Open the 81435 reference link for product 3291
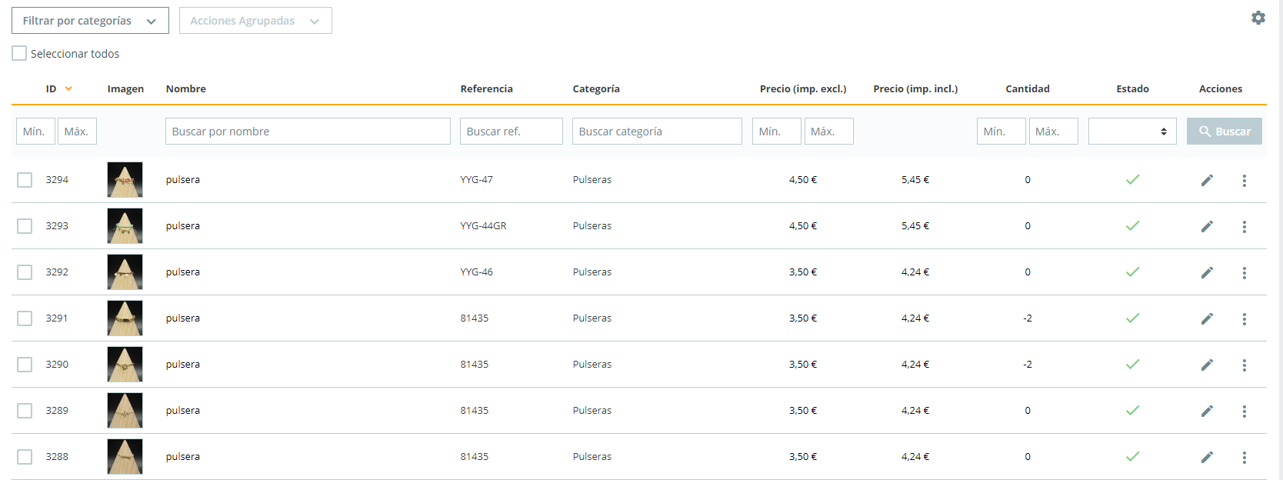This screenshot has height=480, width=1283. [x=475, y=318]
